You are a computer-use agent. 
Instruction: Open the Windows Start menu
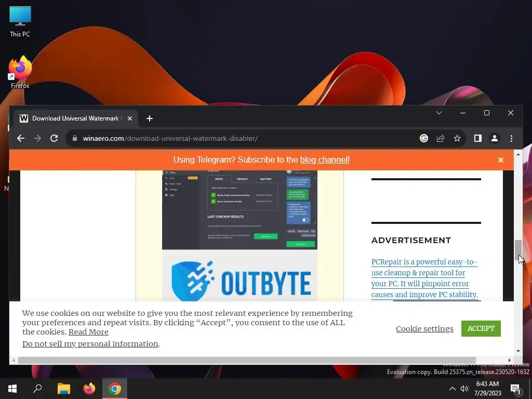click(x=12, y=389)
